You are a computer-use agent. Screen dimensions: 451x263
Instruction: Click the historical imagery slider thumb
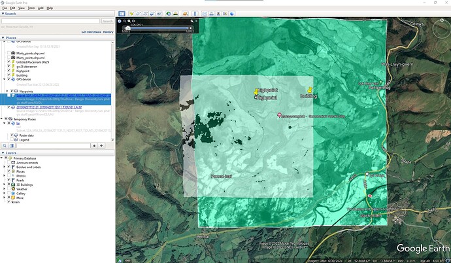tap(128, 28)
